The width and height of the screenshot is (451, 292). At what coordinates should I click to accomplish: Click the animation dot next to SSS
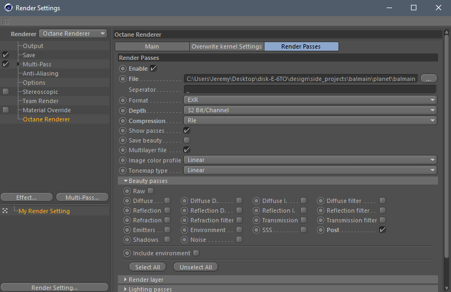(x=256, y=230)
